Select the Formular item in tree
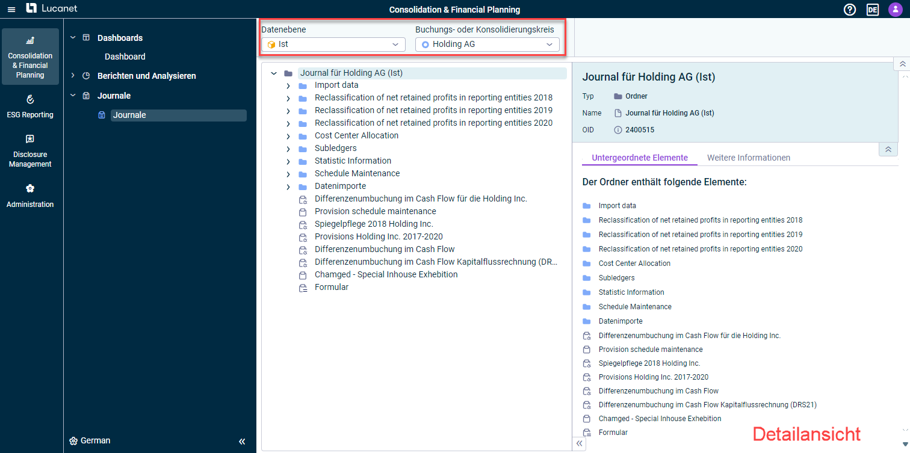 pyautogui.click(x=331, y=287)
